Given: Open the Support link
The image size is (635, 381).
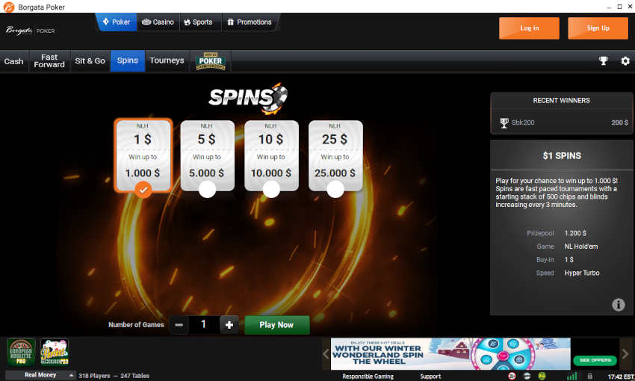Looking at the screenshot, I should tap(430, 377).
